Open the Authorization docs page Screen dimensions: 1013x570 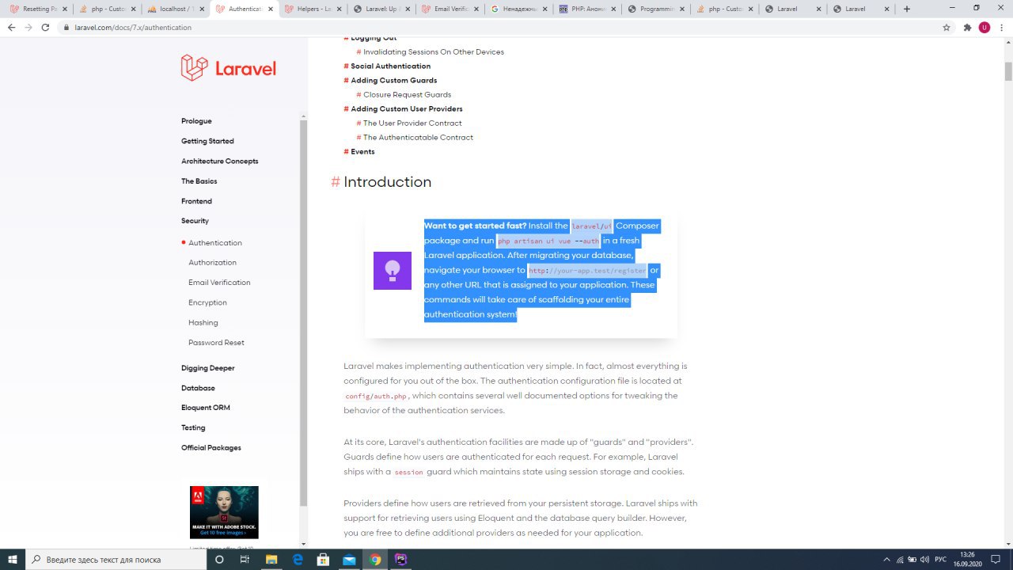coord(212,262)
